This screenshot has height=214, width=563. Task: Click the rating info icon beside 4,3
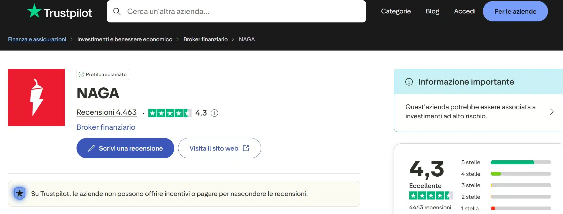(x=214, y=113)
